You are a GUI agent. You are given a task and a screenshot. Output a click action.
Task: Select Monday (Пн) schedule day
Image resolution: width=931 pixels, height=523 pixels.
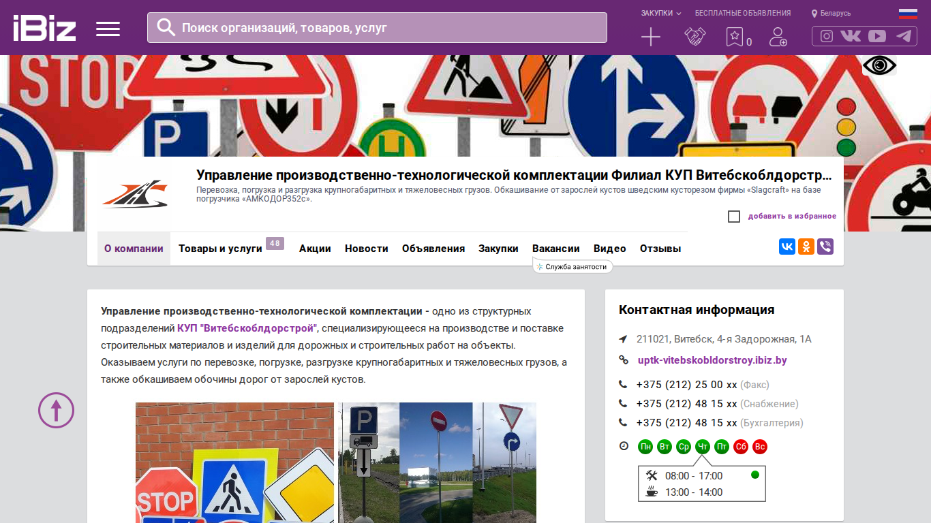point(645,447)
